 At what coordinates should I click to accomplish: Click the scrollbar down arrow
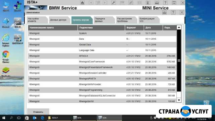[x=179, y=100]
